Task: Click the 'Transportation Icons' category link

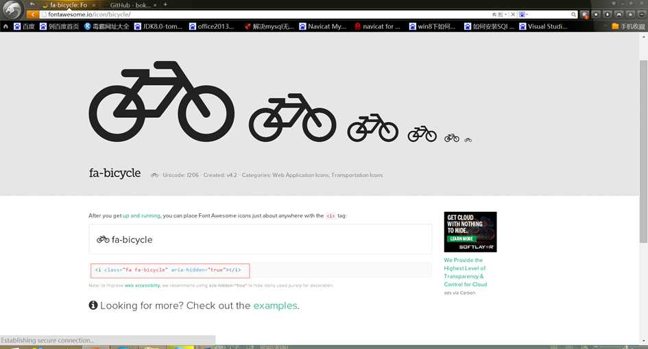Action: [x=357, y=175]
